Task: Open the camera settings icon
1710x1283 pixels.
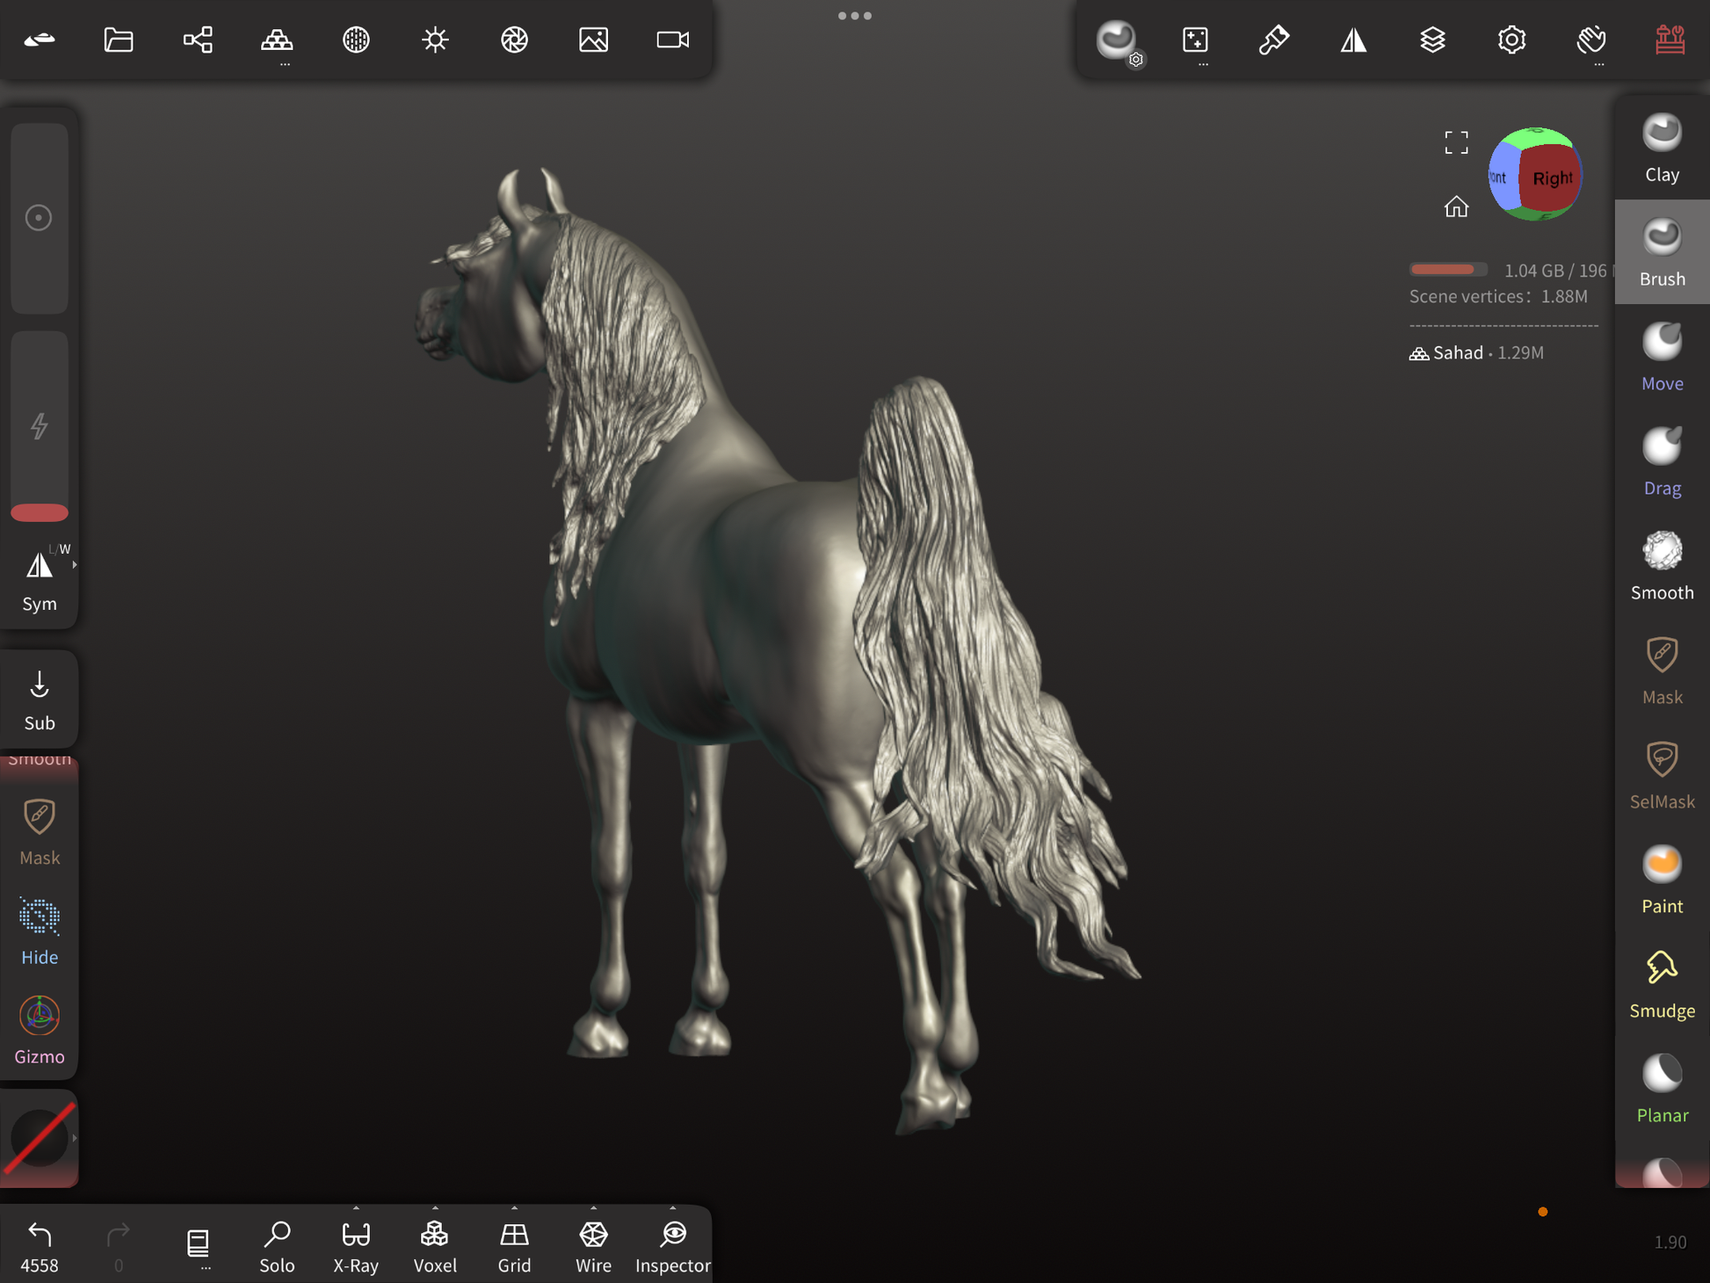Action: click(x=672, y=40)
